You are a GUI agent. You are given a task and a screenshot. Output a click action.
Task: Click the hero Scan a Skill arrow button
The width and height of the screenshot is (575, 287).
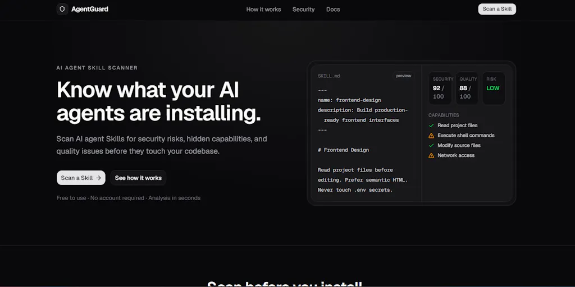pyautogui.click(x=81, y=178)
